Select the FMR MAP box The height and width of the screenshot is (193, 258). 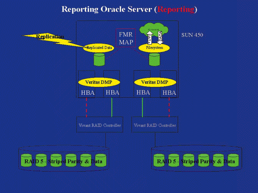click(126, 38)
